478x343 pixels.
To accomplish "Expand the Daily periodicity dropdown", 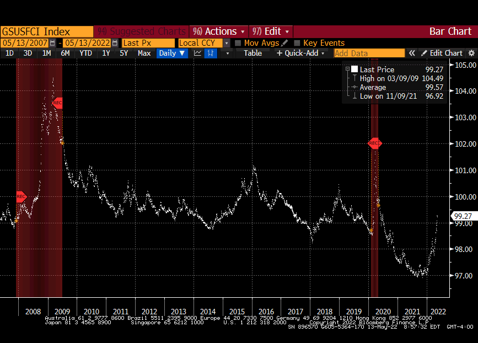I will tap(172, 53).
